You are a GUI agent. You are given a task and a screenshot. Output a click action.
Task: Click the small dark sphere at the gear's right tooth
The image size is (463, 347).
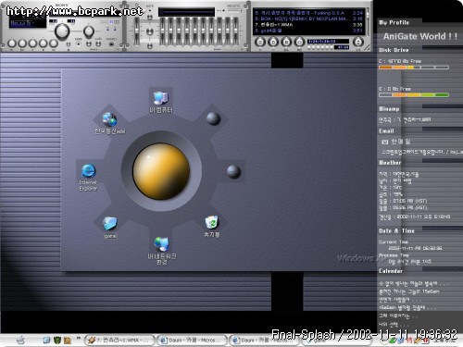coord(233,171)
